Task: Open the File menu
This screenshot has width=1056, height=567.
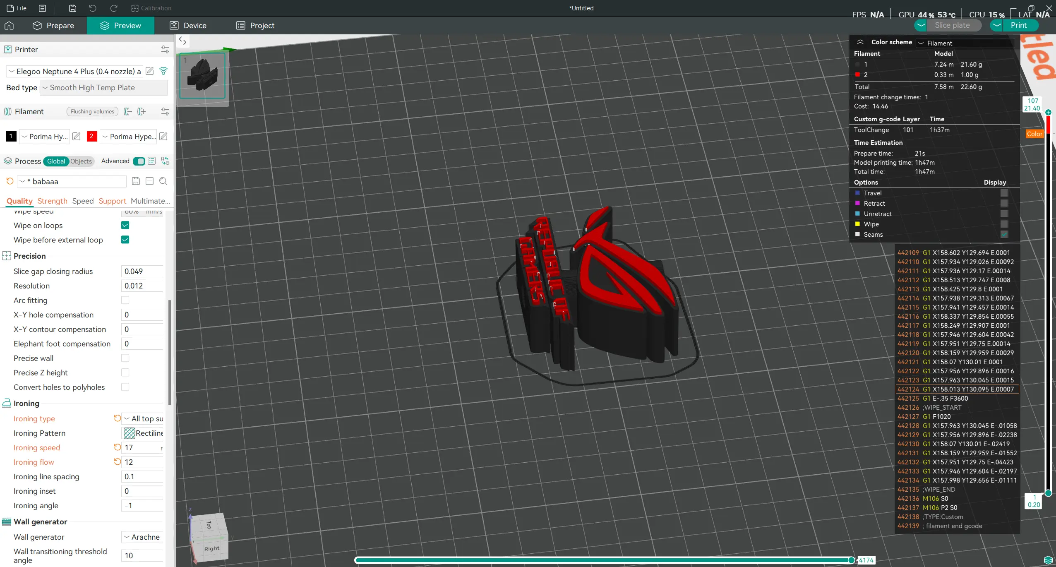Action: point(17,8)
